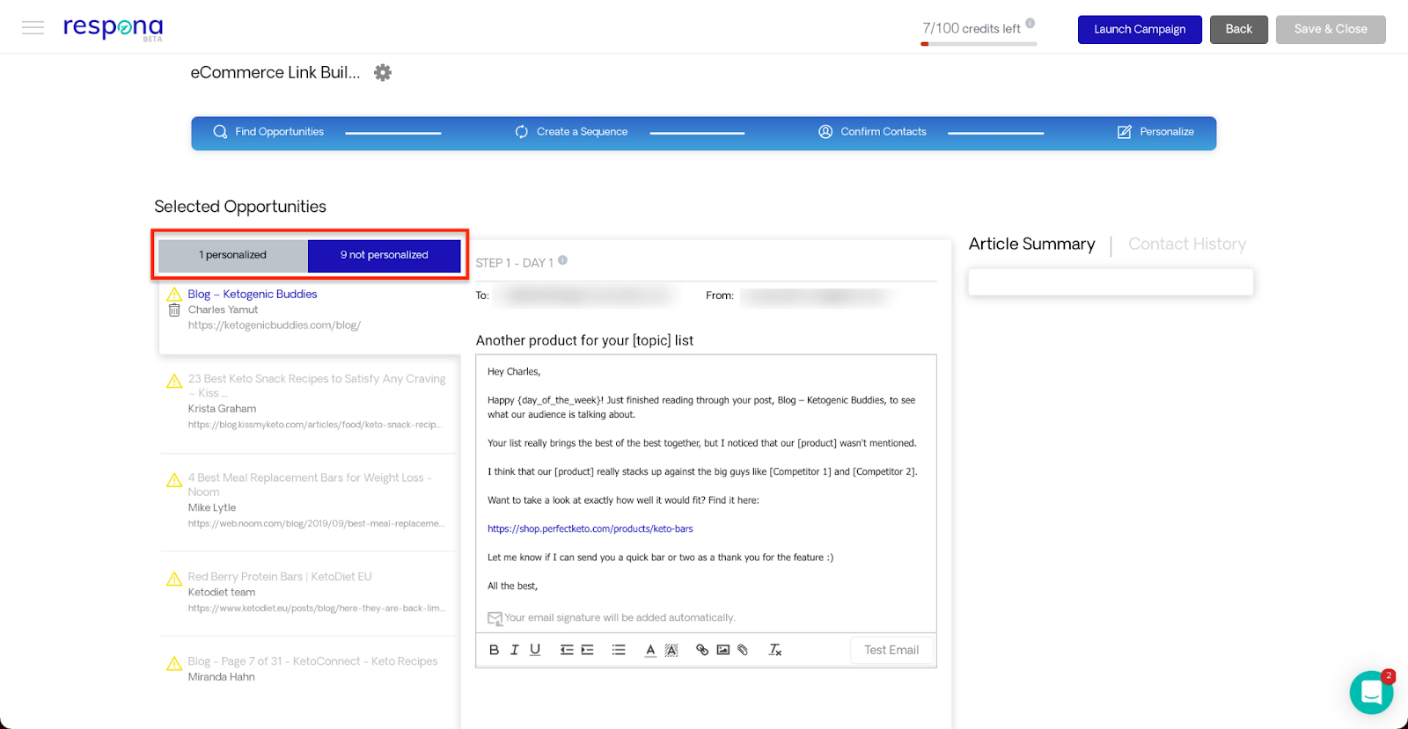Clear text formatting
Screen dimensions: 1408x729
click(774, 650)
